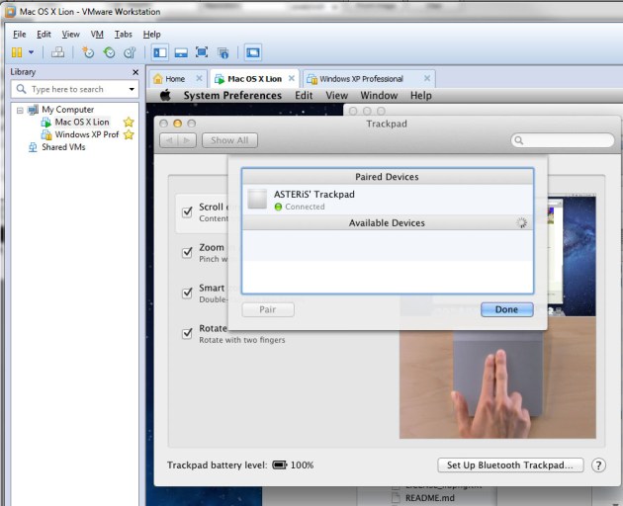Click the Apple menu logo
The height and width of the screenshot is (506, 623).
[x=166, y=96]
